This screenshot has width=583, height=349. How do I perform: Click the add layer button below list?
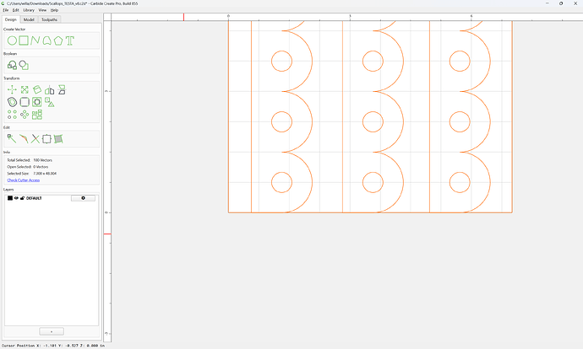point(52,331)
